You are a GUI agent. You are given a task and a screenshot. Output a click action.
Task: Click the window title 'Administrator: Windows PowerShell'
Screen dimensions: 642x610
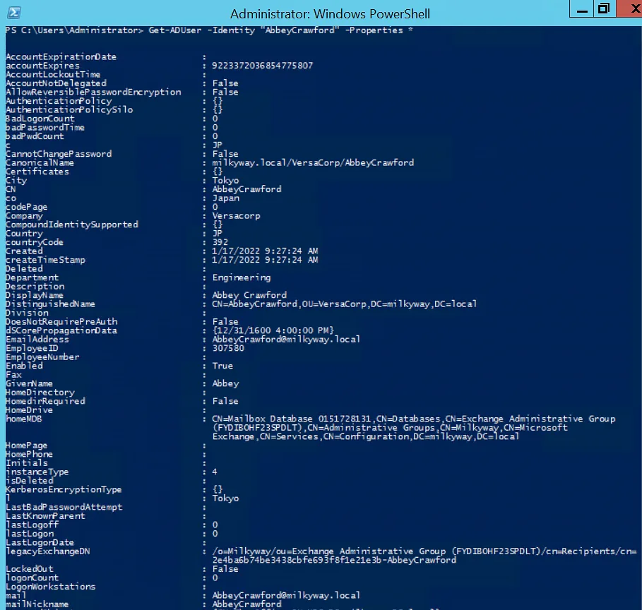(x=330, y=14)
